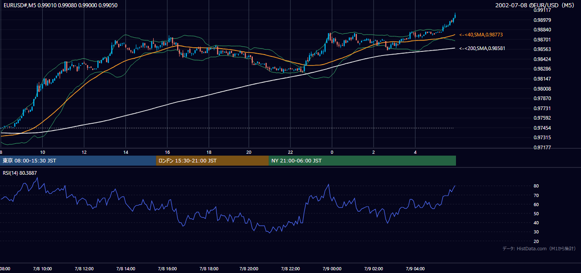Click price axis value 0.98147

point(542,79)
